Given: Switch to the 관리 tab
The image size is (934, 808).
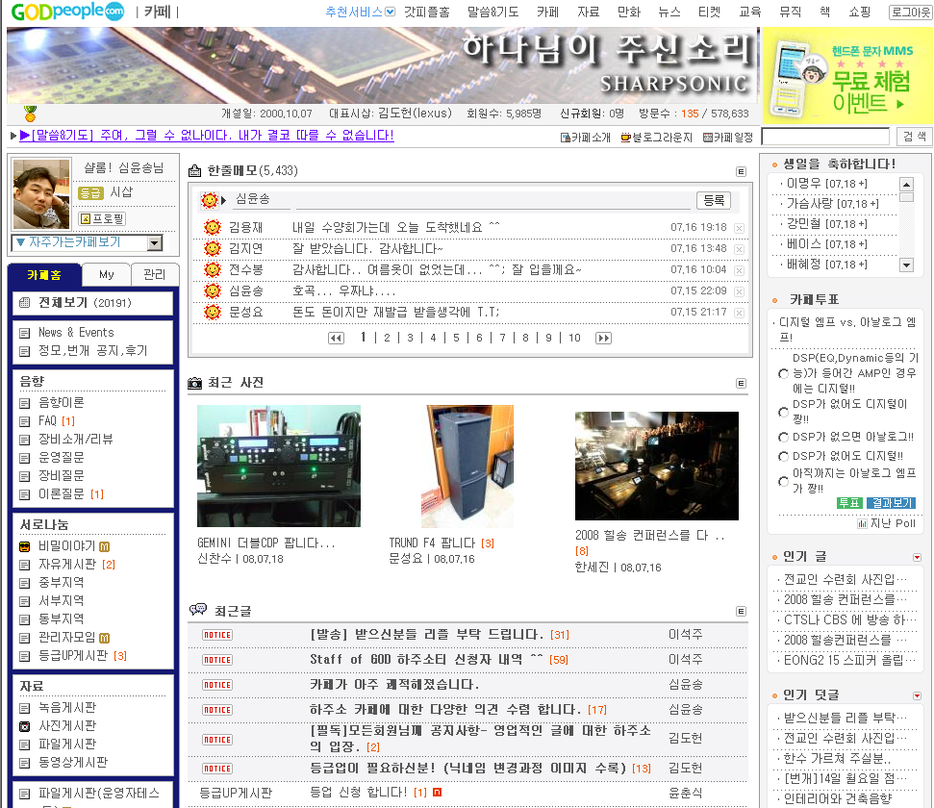Looking at the screenshot, I should point(154,274).
